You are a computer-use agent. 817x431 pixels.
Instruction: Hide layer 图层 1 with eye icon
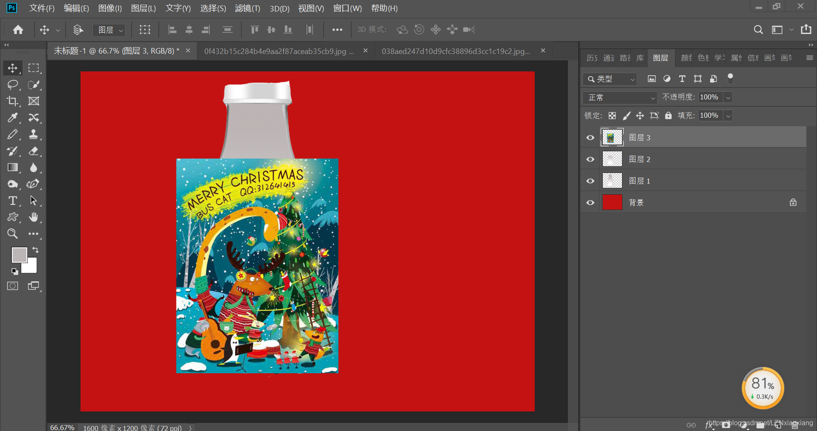[590, 181]
